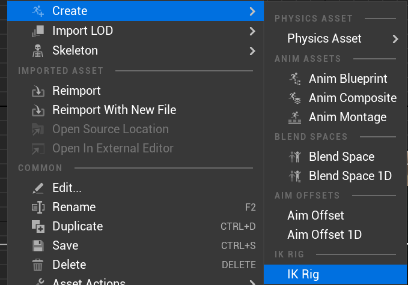The image size is (408, 285).
Task: Open the Import LOD submenu
Action: click(x=135, y=31)
